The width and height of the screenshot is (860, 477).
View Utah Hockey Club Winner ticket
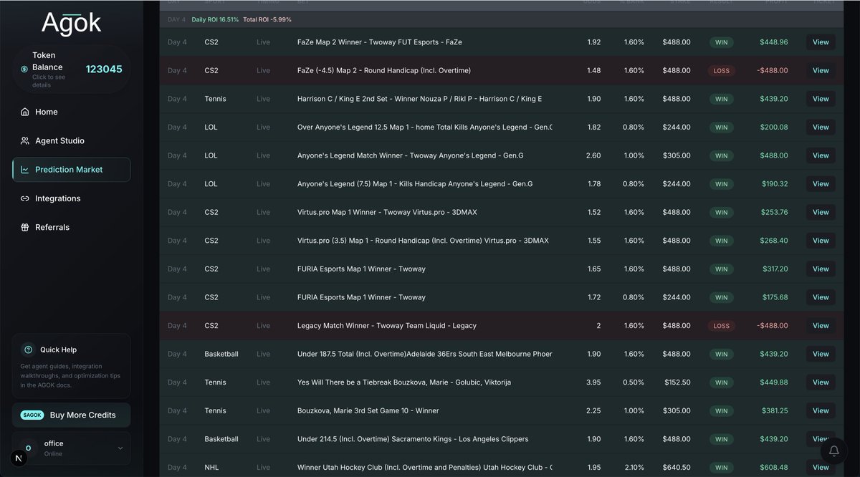coord(821,468)
